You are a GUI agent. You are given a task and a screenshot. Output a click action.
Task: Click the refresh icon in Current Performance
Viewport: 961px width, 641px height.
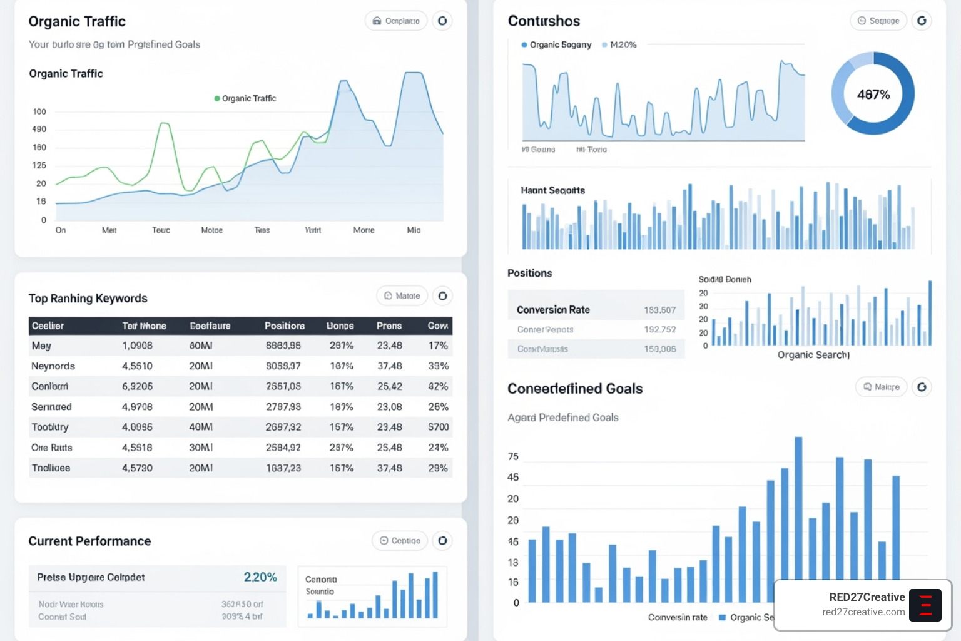point(442,540)
